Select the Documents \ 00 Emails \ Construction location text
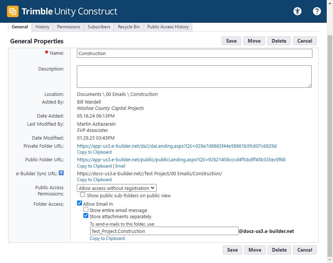The width and height of the screenshot is (333, 263). (118, 94)
